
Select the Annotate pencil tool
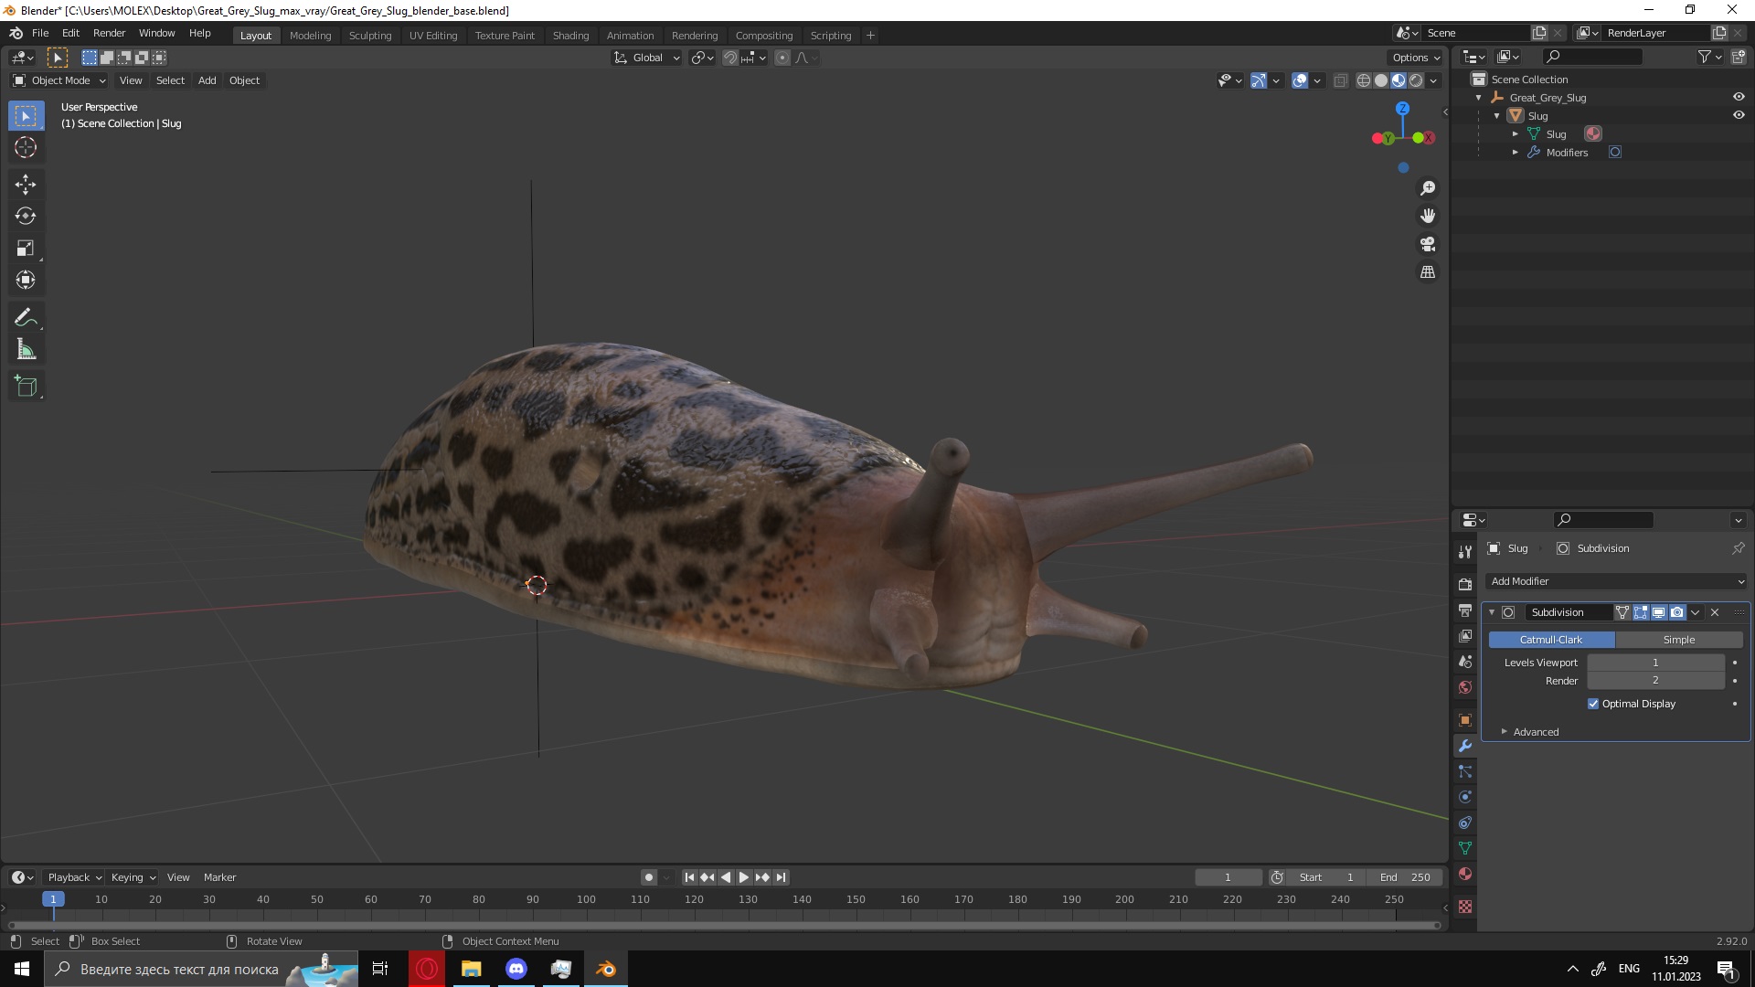(26, 317)
